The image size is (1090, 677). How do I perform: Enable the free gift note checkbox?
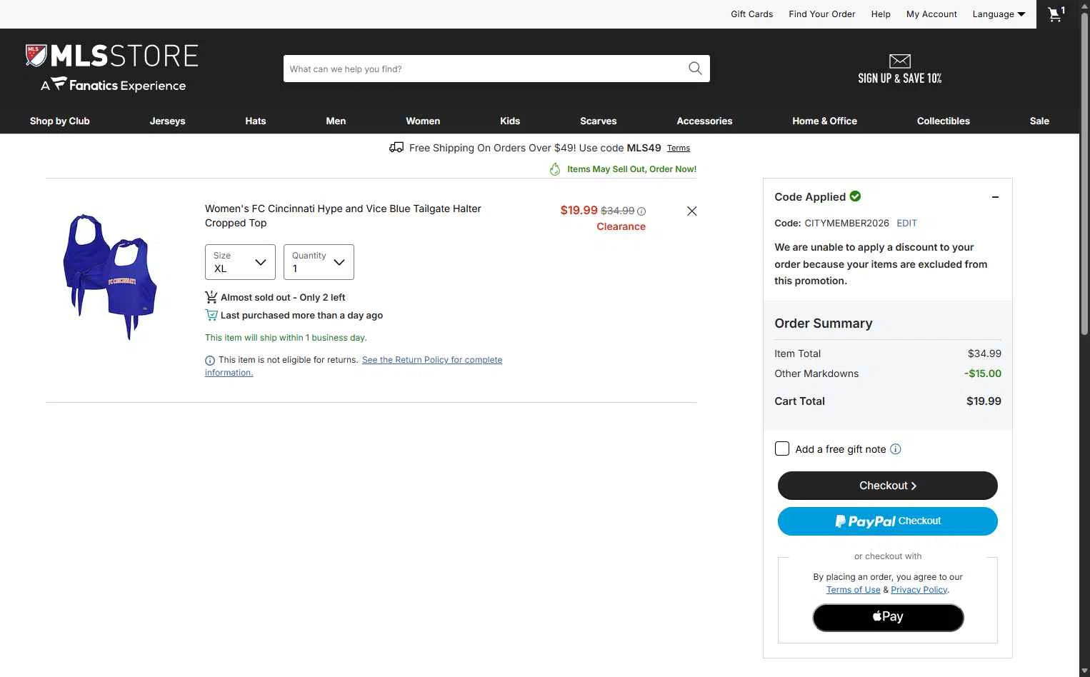[782, 448]
